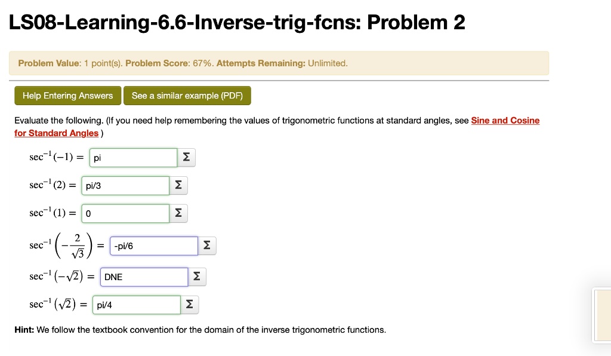This screenshot has height=356, width=611.
Task: Click the pi/4 answer box
Action: click(x=136, y=304)
